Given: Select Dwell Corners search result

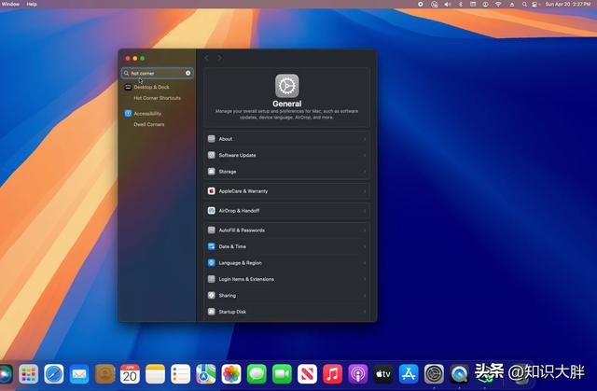Looking at the screenshot, I should 148,124.
